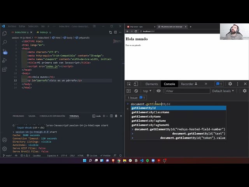This screenshot has height=187, width=249.
Task: Open the DevTools three-dot customize menu
Action: coord(238,84)
